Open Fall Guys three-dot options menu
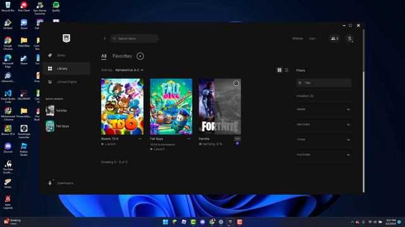The image size is (405, 227). [x=189, y=139]
